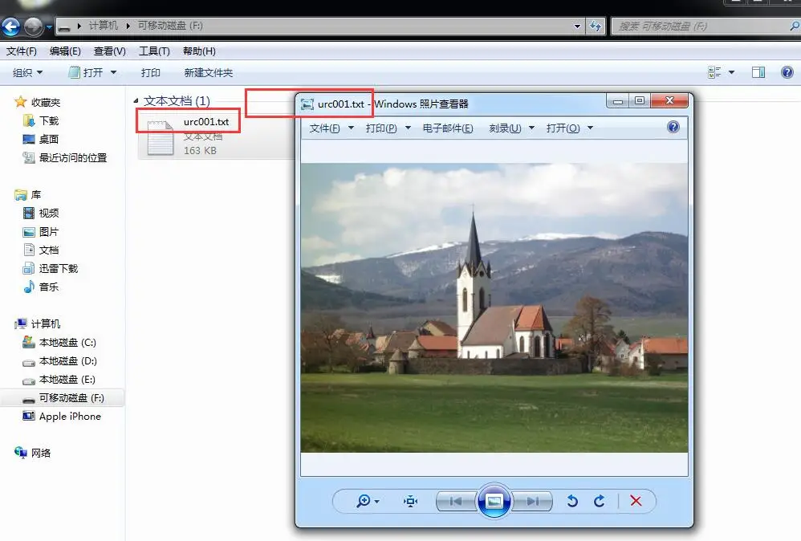Select 下载 under favorites
This screenshot has width=801, height=541.
(41, 120)
